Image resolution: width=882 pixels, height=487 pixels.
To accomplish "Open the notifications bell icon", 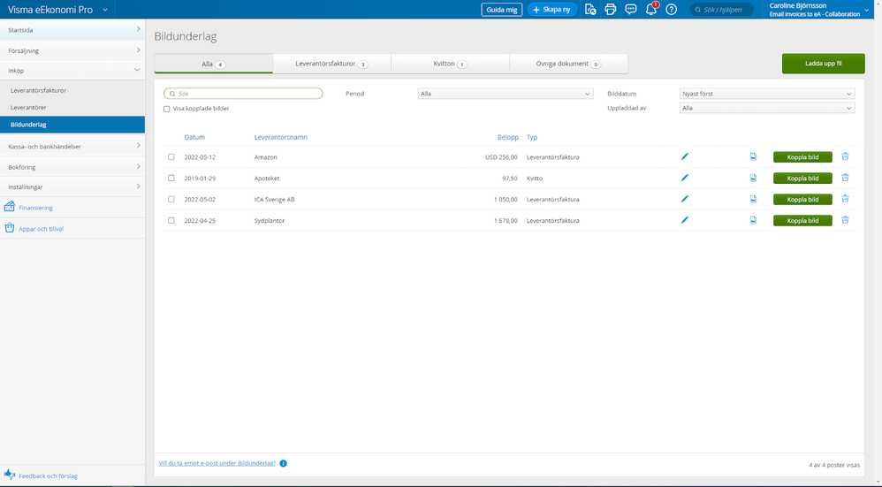I will (651, 10).
